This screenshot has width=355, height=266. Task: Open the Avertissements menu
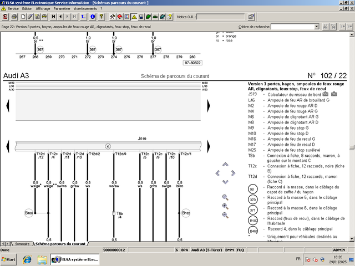(x=85, y=9)
